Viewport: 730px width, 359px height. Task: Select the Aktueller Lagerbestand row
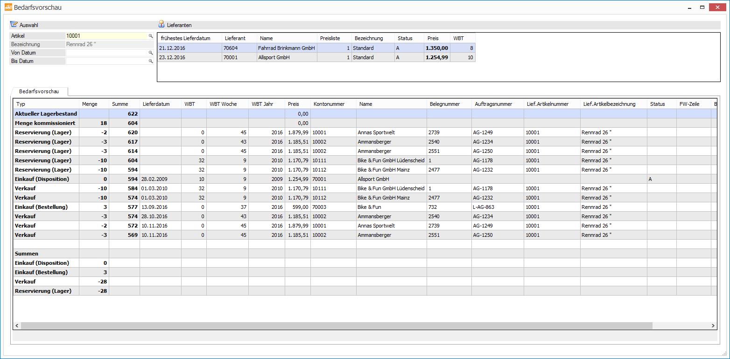tap(46, 114)
